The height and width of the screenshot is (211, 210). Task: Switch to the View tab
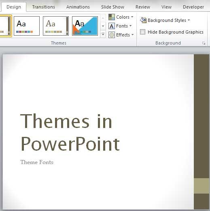pos(166,7)
